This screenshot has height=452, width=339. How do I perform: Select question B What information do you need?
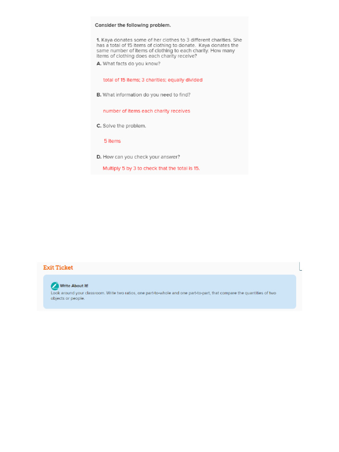point(143,95)
